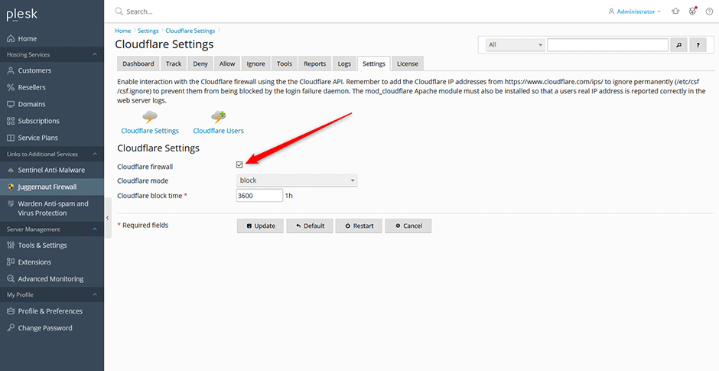Toggle the Cloudflare firewall checkbox
The image size is (719, 371).
click(x=239, y=165)
